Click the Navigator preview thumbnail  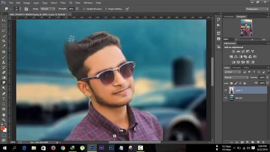(246, 28)
